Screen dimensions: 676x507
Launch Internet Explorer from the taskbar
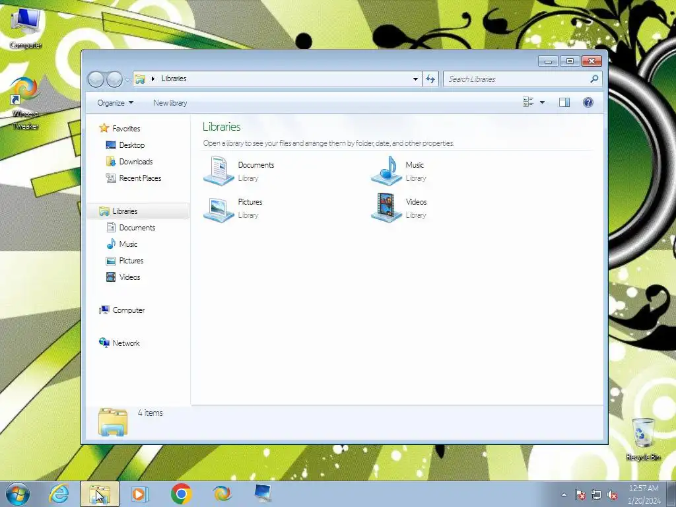tap(59, 494)
